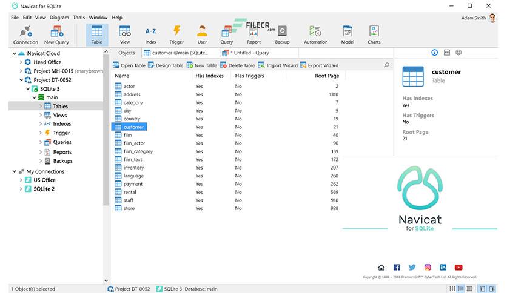Show the DDL panel icon

point(447,53)
